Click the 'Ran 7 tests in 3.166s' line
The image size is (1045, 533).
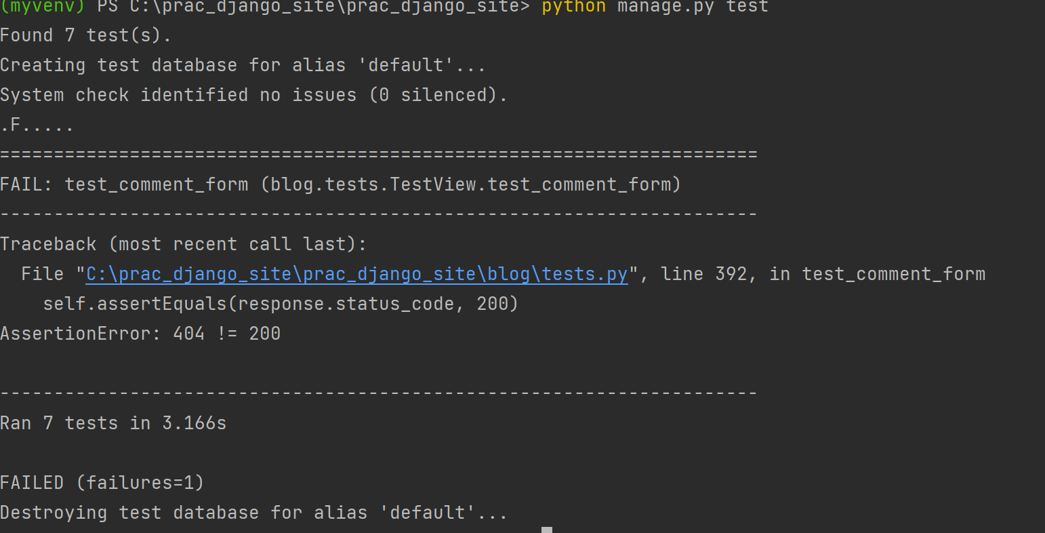click(x=113, y=423)
